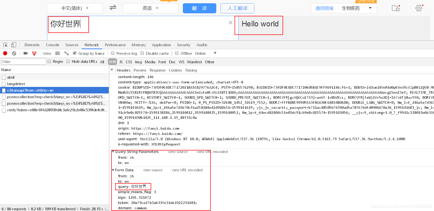Filter requests by Img type

(x=138, y=62)
